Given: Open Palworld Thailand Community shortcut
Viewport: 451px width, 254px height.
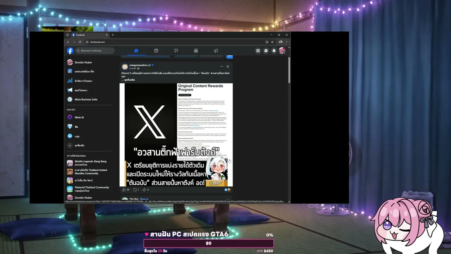Looking at the screenshot, I should tap(88, 189).
